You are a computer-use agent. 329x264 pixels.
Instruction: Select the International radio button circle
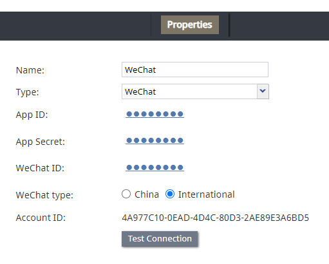pos(170,194)
